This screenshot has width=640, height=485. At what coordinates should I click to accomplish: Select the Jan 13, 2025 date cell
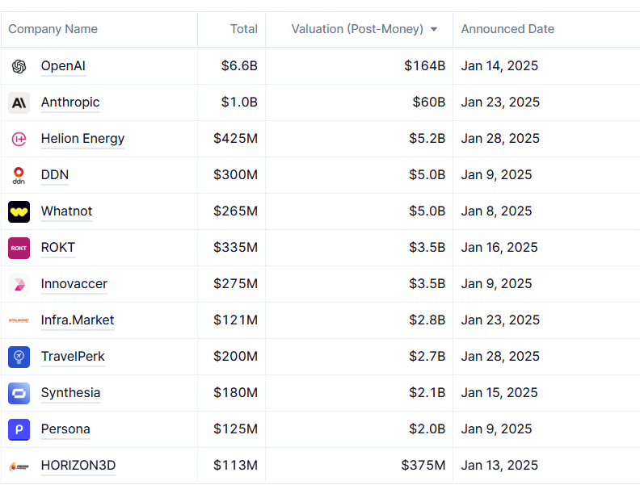point(546,465)
